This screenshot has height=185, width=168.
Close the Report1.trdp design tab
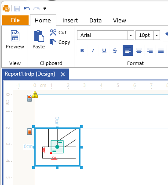[63, 74]
